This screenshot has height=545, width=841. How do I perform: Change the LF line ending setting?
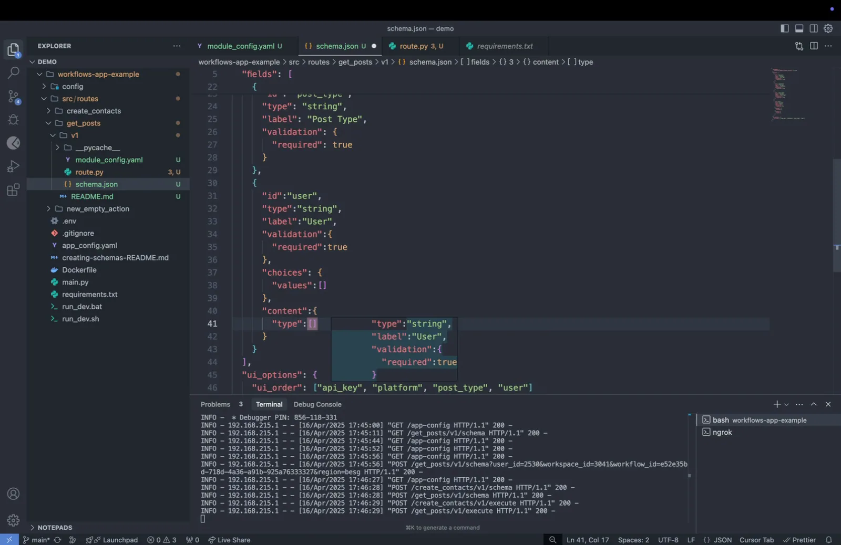691,540
